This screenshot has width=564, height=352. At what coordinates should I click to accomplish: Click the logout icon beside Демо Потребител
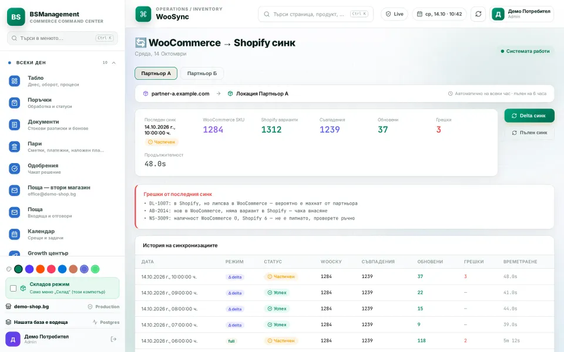(x=113, y=339)
